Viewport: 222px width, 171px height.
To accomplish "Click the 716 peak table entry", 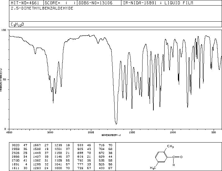I will tap(106, 145).
